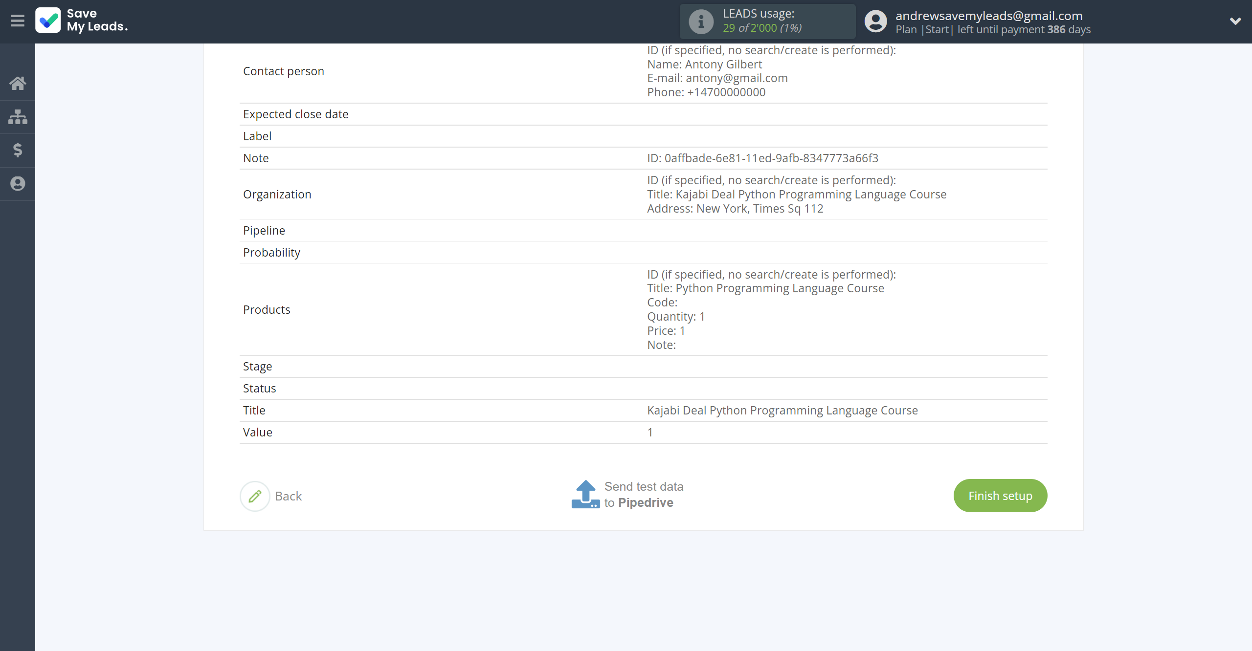Select the Stage row

(643, 367)
